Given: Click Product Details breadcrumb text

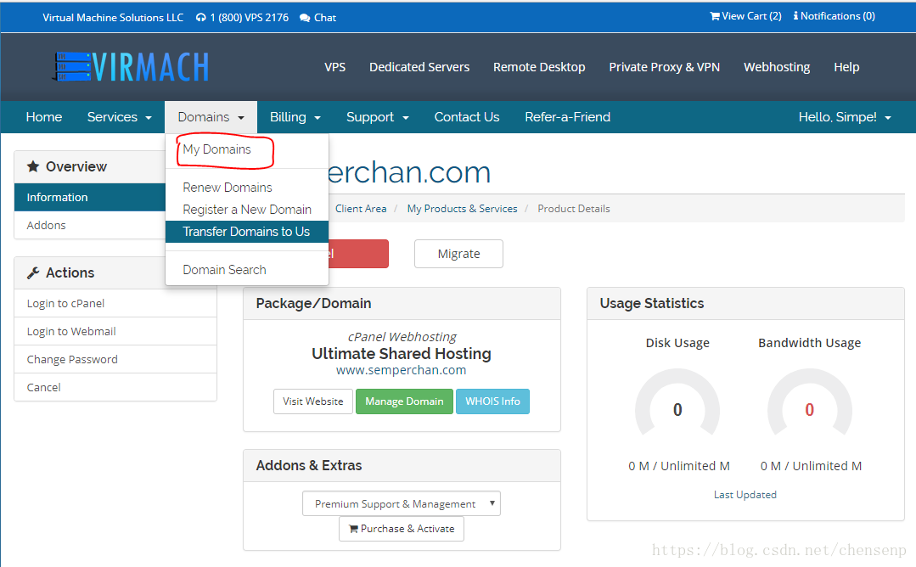Looking at the screenshot, I should (574, 209).
